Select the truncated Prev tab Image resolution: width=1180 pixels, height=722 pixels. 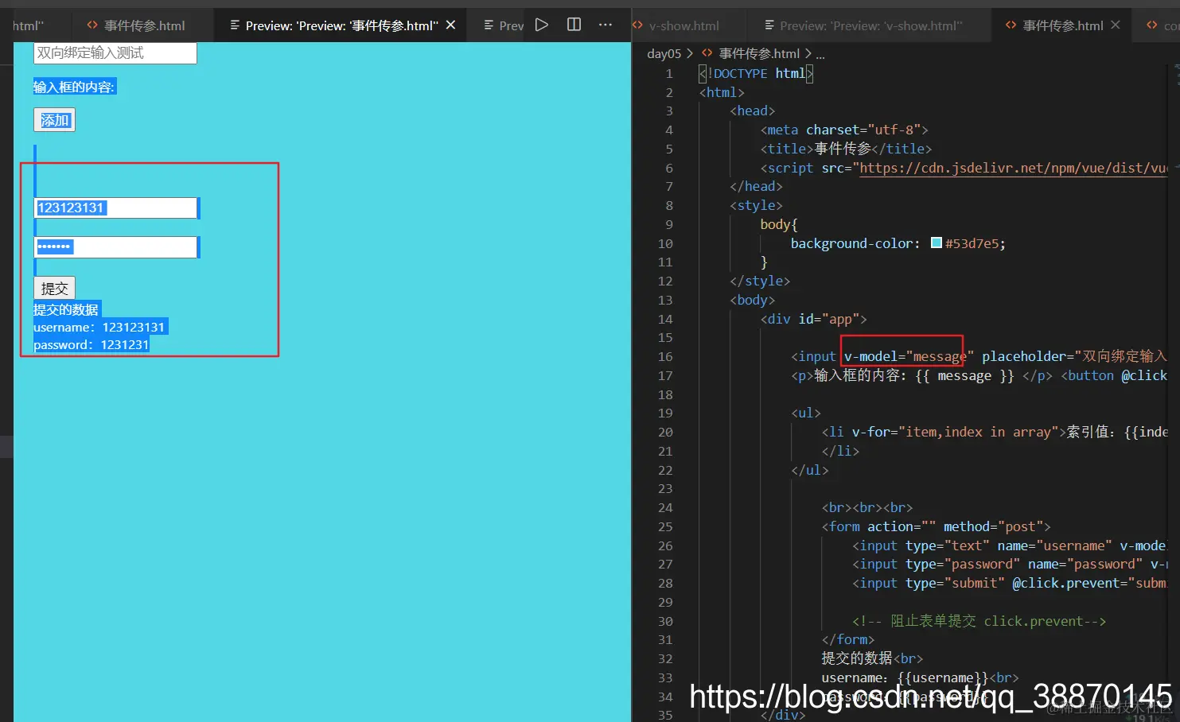click(x=504, y=25)
